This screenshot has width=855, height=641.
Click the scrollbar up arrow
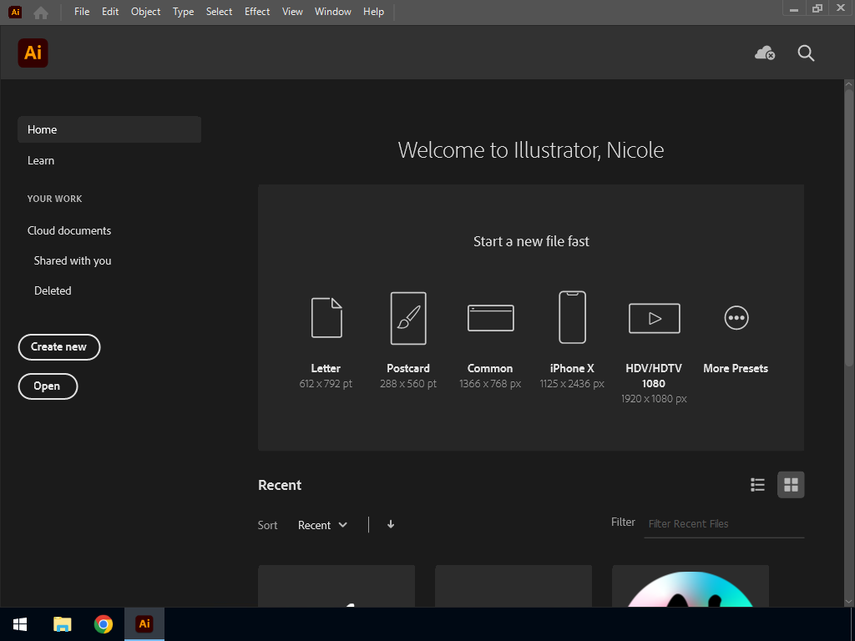pyautogui.click(x=848, y=84)
